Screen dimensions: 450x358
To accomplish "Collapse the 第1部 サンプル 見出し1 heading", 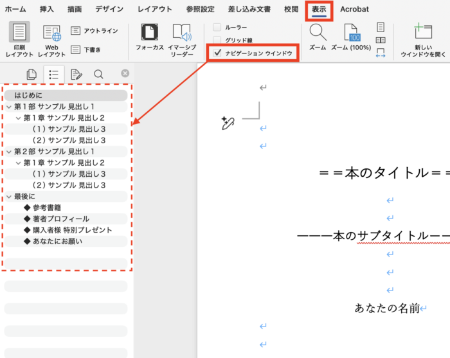I will pos(9,107).
